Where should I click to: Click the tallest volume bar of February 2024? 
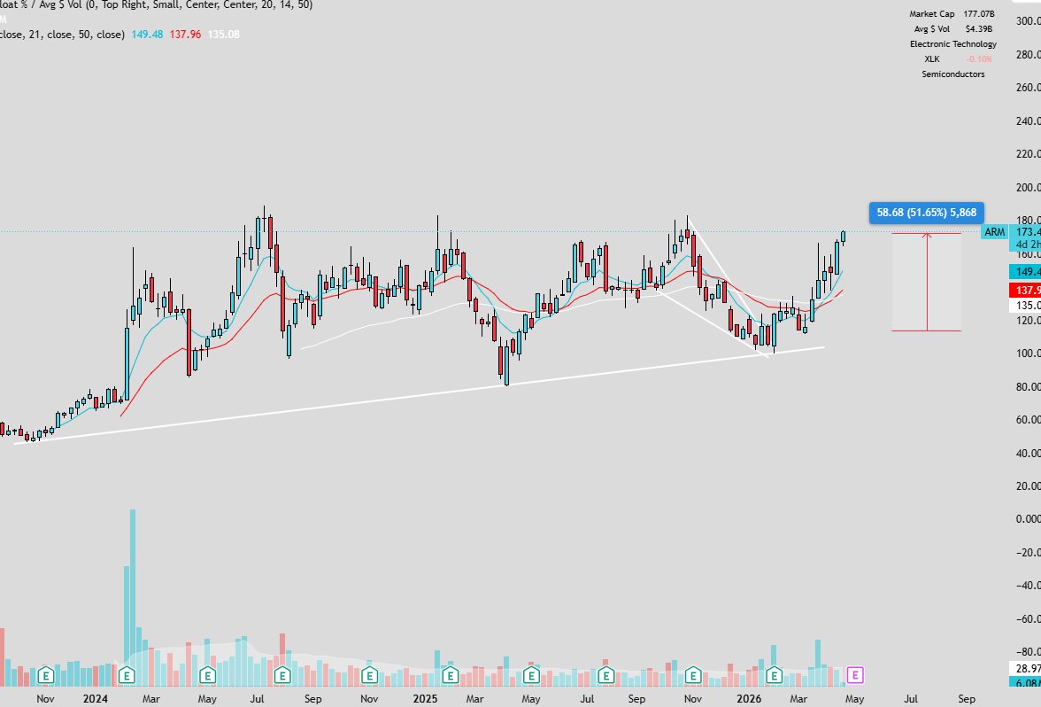click(133, 597)
